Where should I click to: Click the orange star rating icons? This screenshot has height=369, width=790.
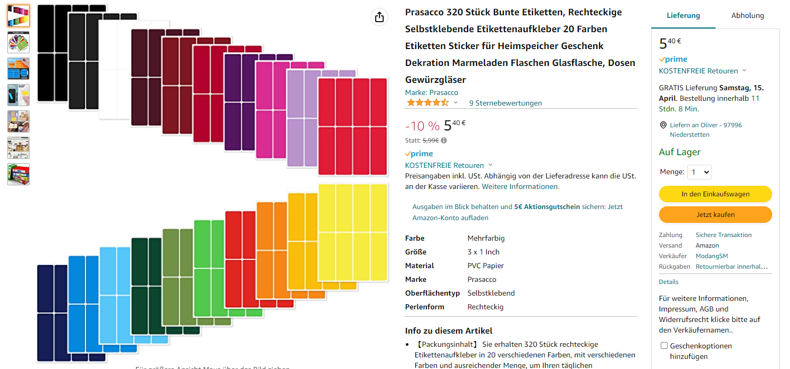(427, 102)
